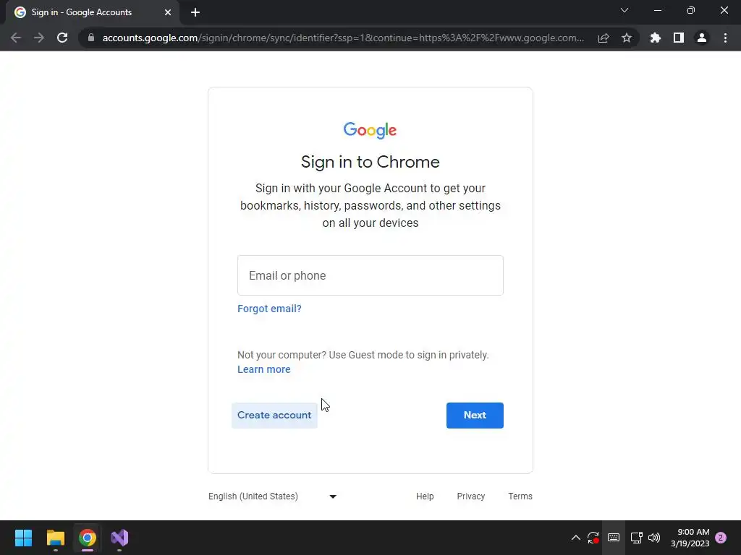Open Visual Studio from the taskbar

tap(119, 538)
